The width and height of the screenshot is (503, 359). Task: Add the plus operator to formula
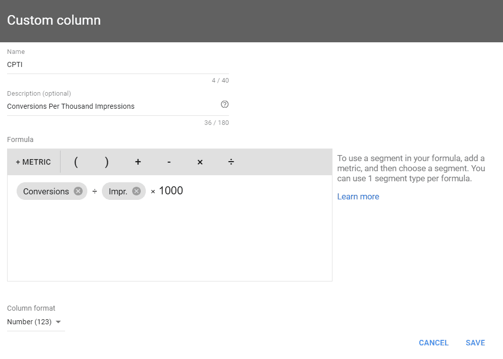coord(138,162)
